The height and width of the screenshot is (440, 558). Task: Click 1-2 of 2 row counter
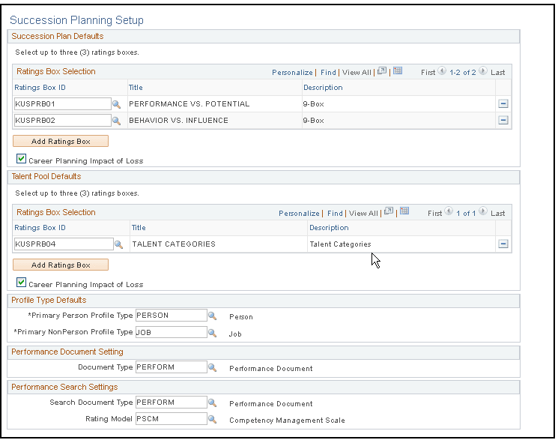pyautogui.click(x=462, y=72)
